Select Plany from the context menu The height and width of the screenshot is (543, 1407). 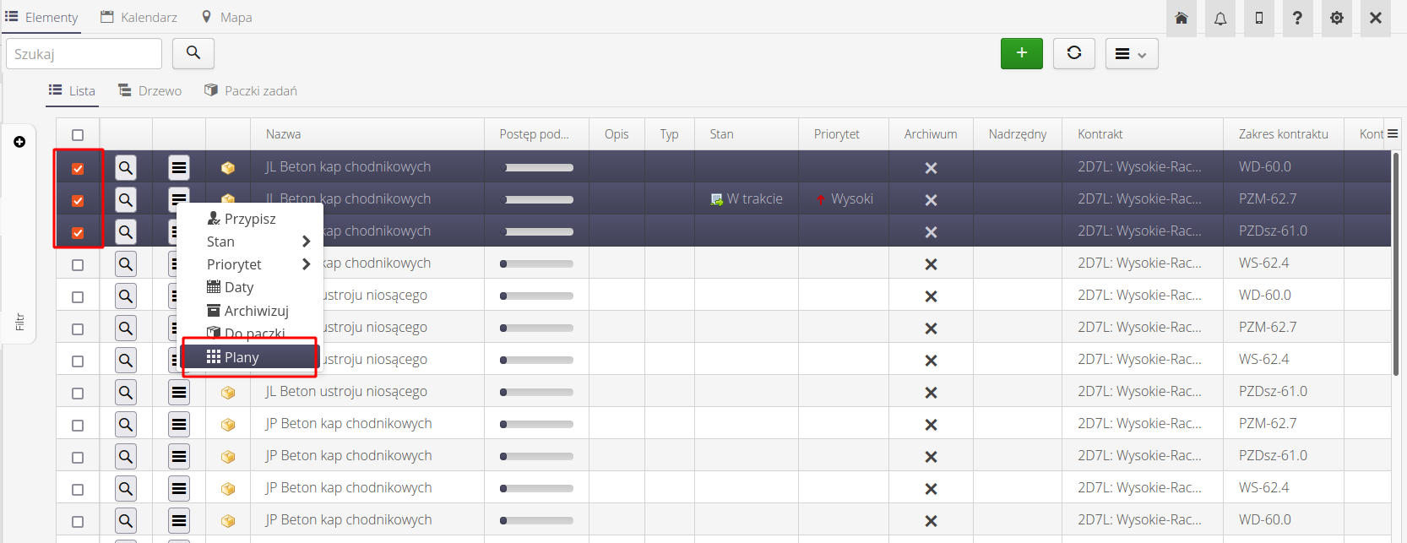[x=250, y=357]
